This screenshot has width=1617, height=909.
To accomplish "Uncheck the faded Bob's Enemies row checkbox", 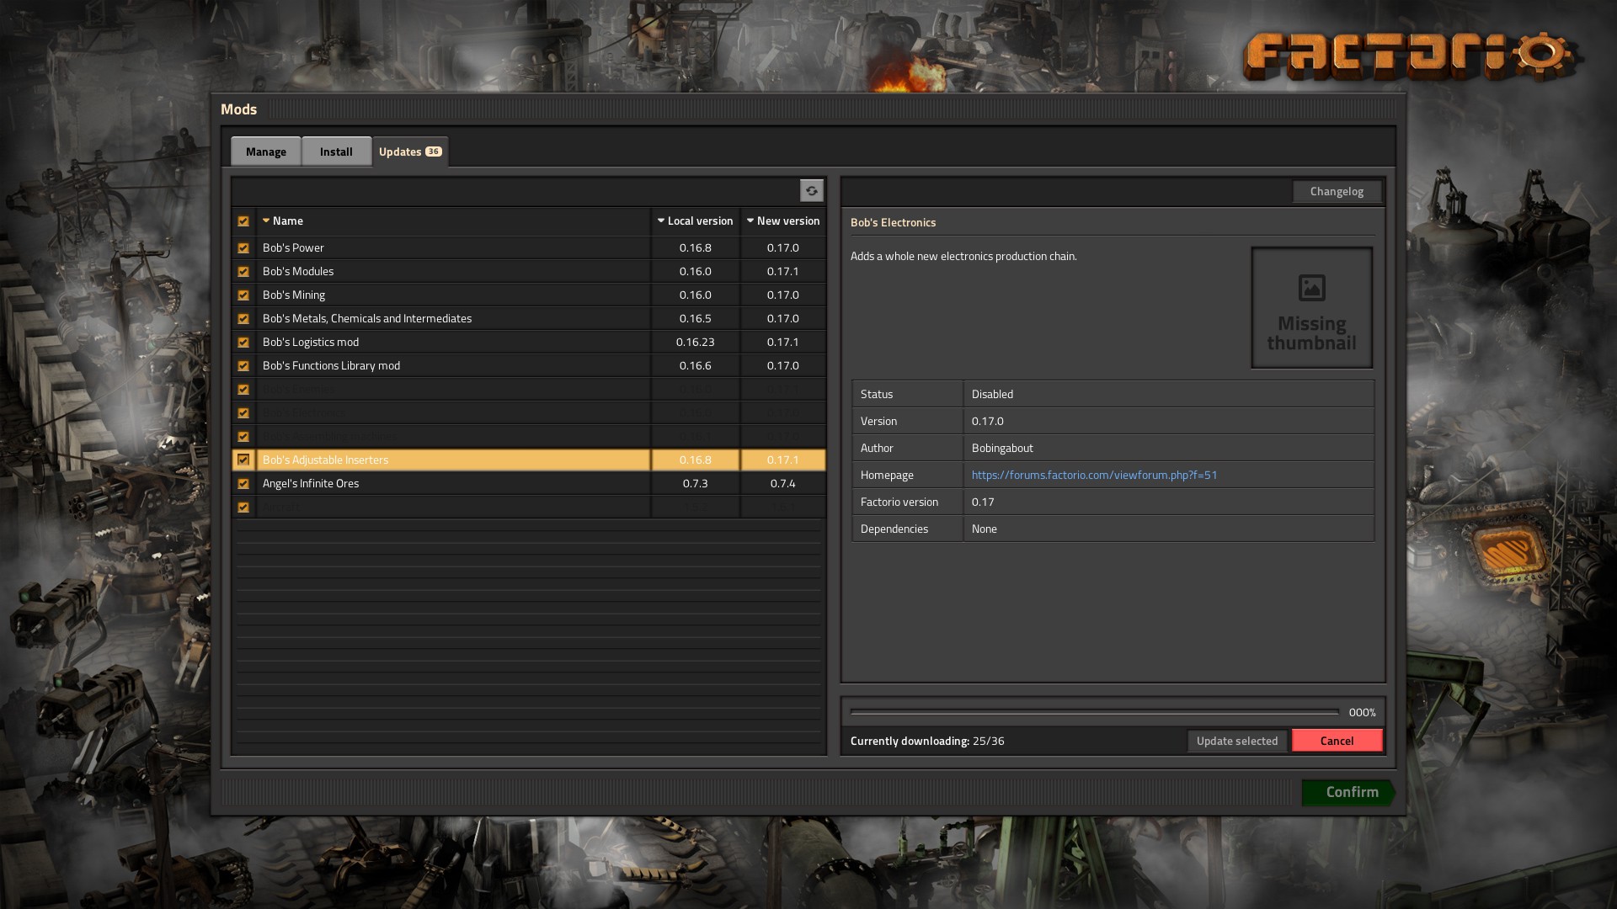I will click(243, 390).
